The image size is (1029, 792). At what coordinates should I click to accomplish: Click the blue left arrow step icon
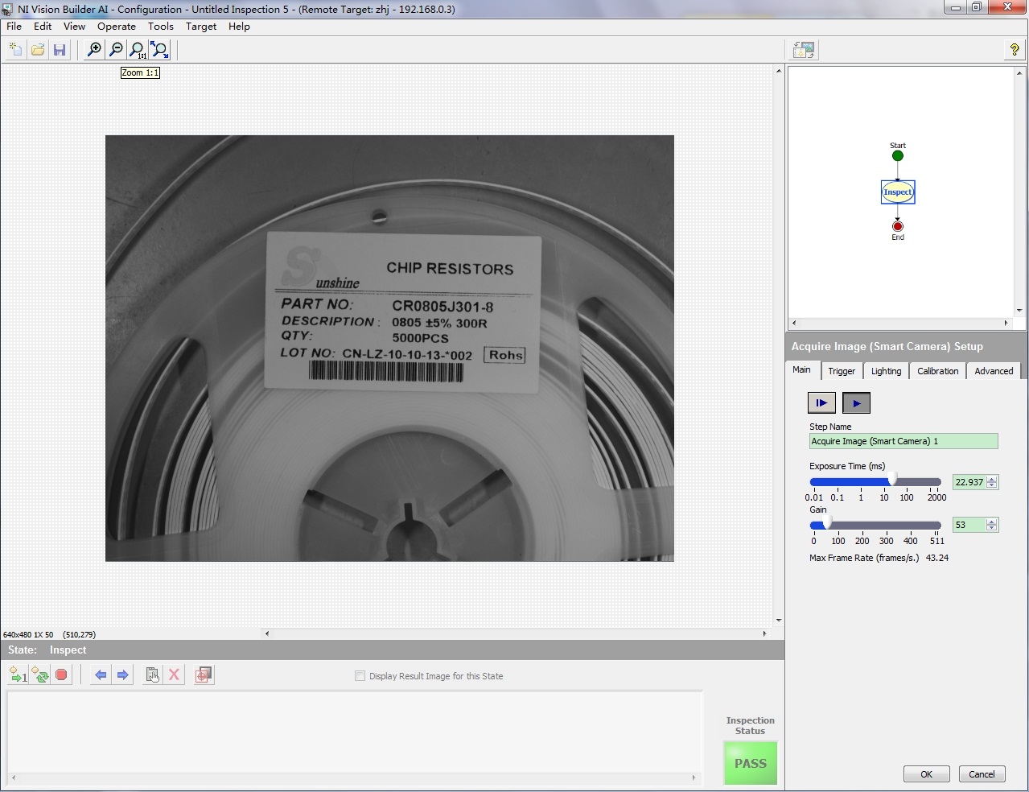pyautogui.click(x=101, y=675)
